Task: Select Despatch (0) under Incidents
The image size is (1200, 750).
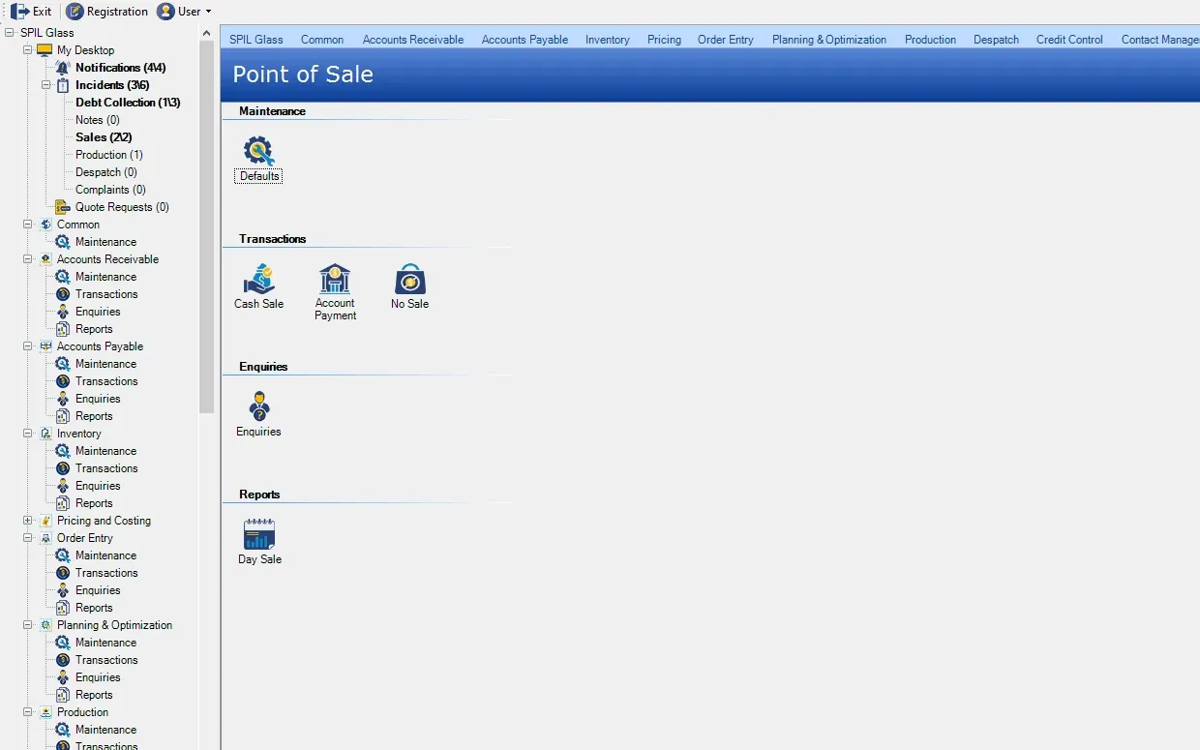Action: [x=106, y=172]
